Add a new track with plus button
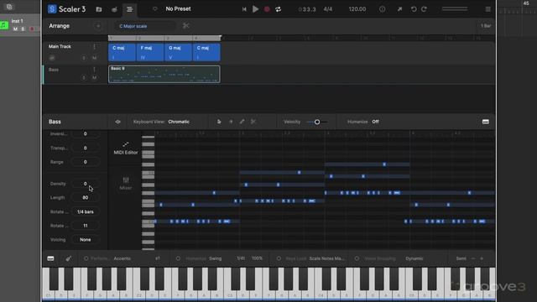Image resolution: width=537 pixels, height=302 pixels. pos(98,26)
